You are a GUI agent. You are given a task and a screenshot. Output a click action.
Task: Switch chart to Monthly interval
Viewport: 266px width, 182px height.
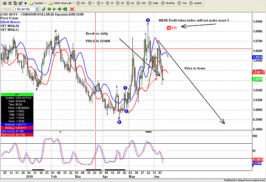point(168,3)
